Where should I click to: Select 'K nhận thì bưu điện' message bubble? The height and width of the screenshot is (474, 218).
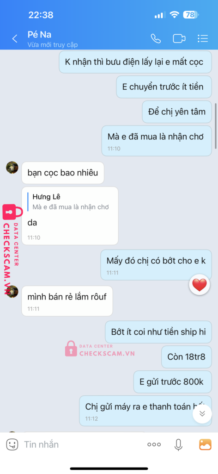(135, 62)
